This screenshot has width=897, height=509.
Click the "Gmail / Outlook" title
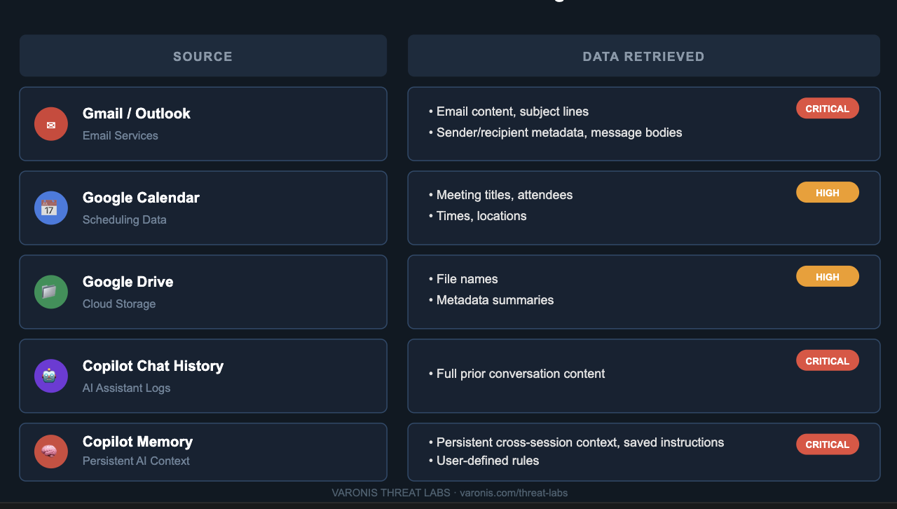pyautogui.click(x=137, y=114)
